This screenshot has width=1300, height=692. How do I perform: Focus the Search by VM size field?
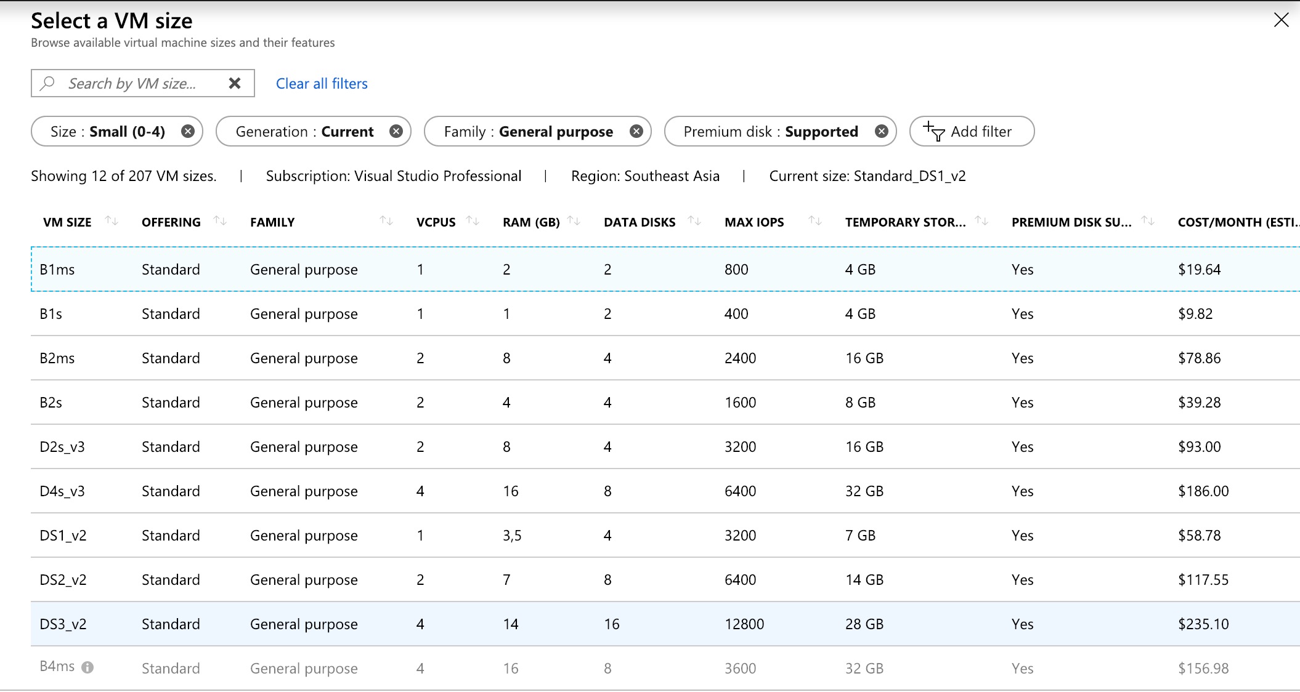click(132, 84)
